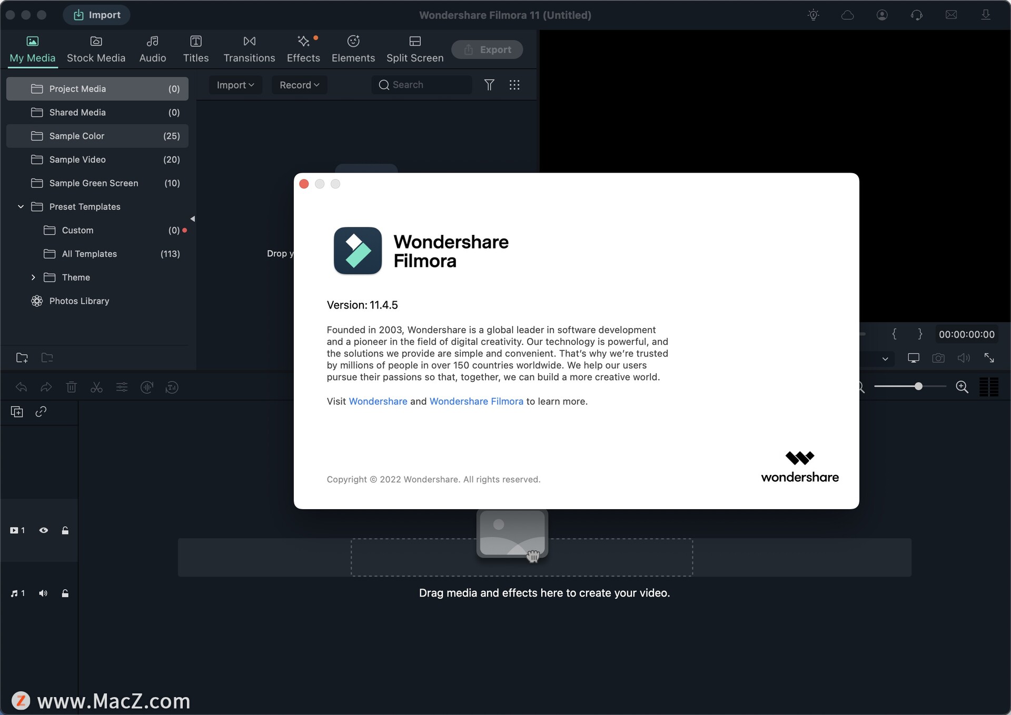Click the trash delete icon

pyautogui.click(x=72, y=388)
